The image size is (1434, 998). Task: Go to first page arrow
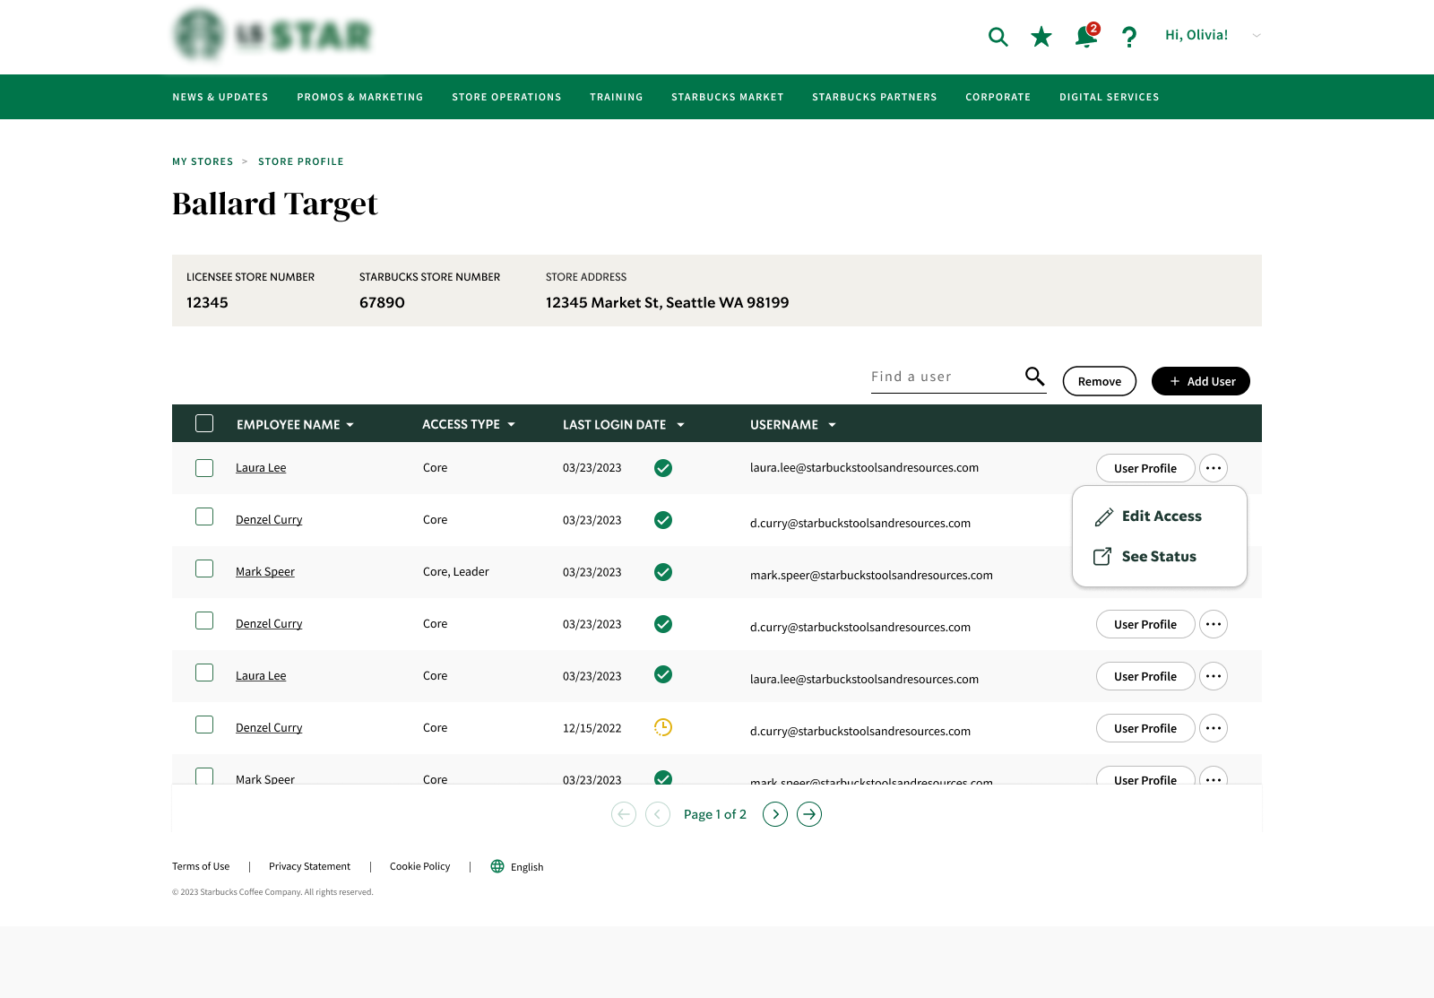pos(624,814)
